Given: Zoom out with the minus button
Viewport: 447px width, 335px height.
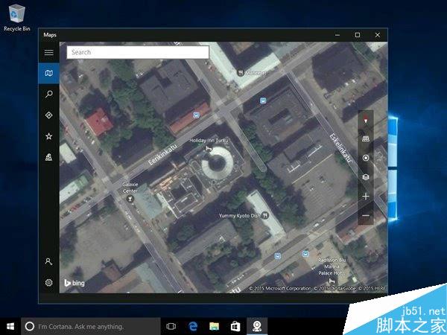Looking at the screenshot, I should click(365, 216).
